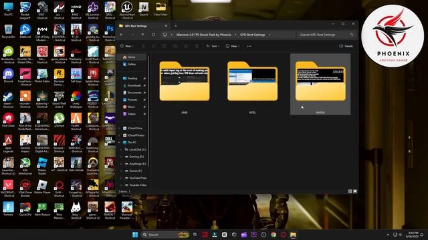Viewport: 428px width, 240px height.
Task: Open the New dropdown in Explorer toolbar
Action: [127, 46]
